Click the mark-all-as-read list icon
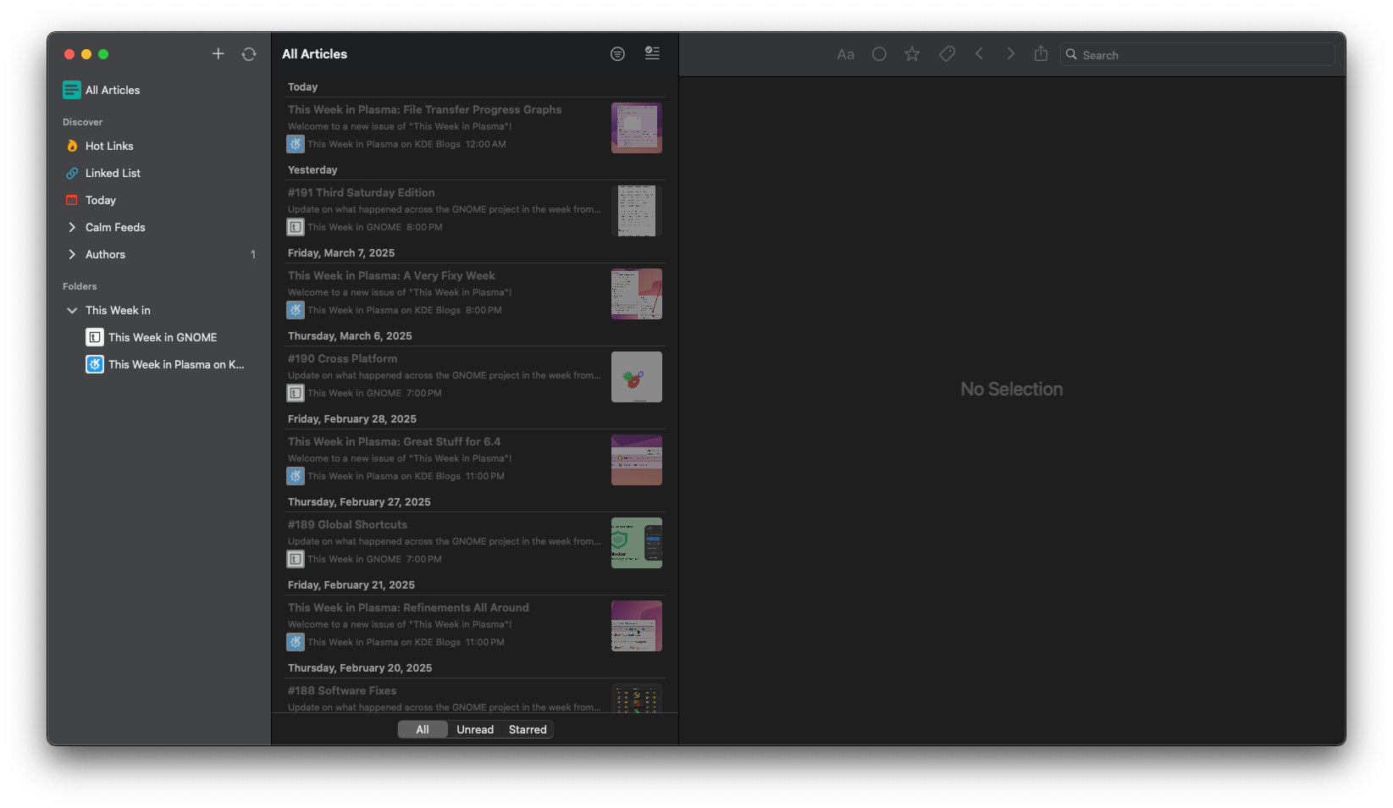This screenshot has height=808, width=1393. pyautogui.click(x=652, y=53)
